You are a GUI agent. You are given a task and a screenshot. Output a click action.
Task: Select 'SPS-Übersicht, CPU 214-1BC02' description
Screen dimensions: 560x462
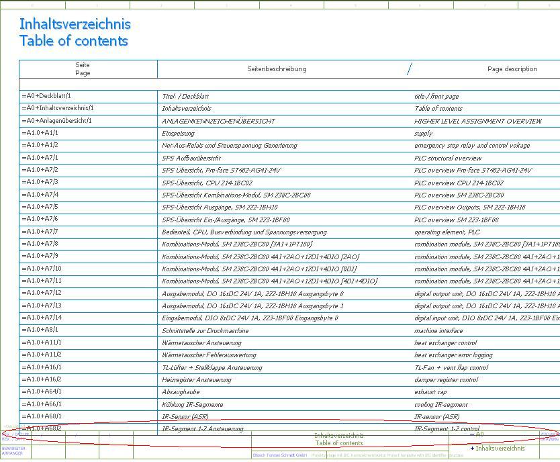(207, 183)
